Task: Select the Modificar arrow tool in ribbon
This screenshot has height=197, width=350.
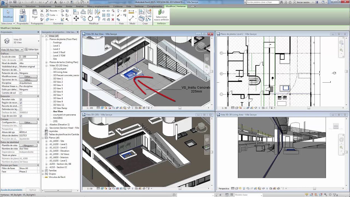Action: pyautogui.click(x=8, y=14)
